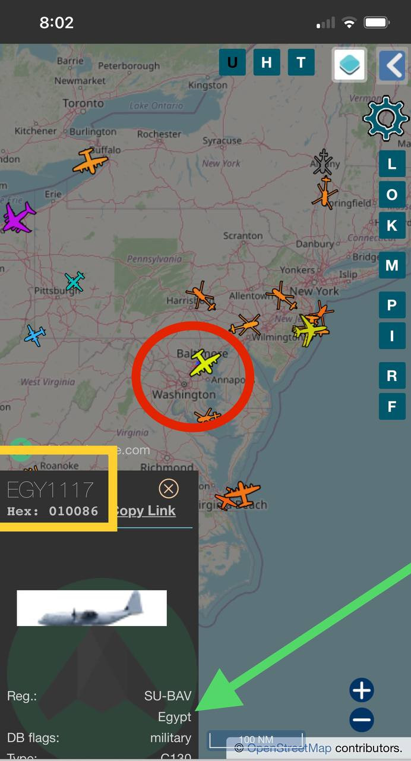Select the purple aircraft icon near Lake Erie
The width and height of the screenshot is (411, 761).
pyautogui.click(x=18, y=218)
